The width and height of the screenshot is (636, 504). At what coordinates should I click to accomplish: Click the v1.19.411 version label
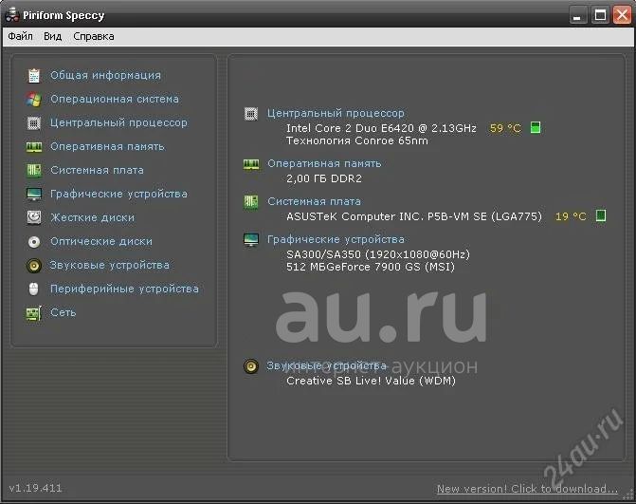click(35, 488)
